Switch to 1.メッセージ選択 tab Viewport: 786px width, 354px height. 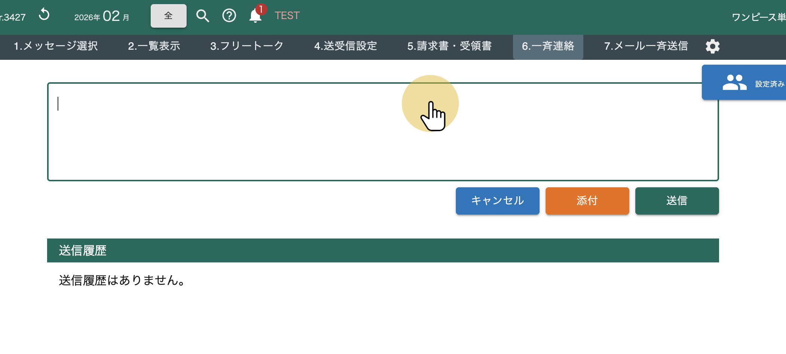(x=56, y=46)
